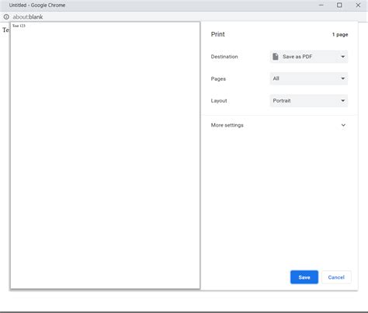Expand the More settings section
The image size is (368, 313).
tap(279, 125)
